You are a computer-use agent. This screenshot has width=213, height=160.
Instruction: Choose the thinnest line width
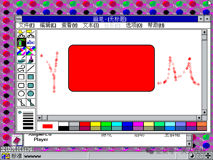point(28,112)
